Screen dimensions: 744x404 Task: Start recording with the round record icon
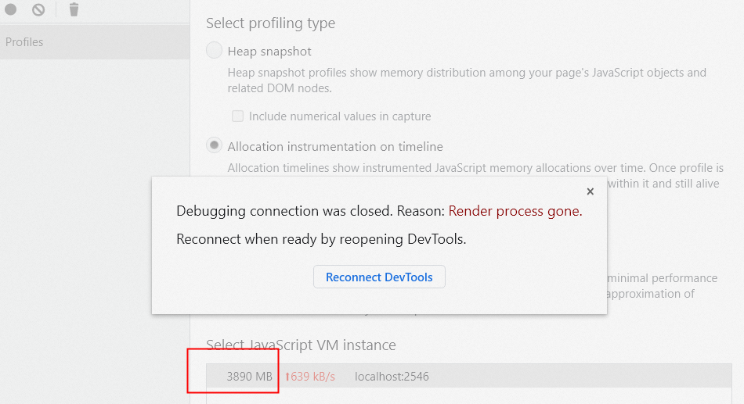point(10,9)
